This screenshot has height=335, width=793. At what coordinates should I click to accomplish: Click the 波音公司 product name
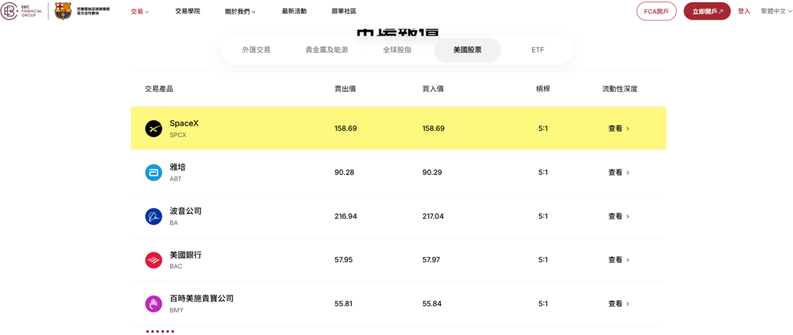tap(186, 211)
